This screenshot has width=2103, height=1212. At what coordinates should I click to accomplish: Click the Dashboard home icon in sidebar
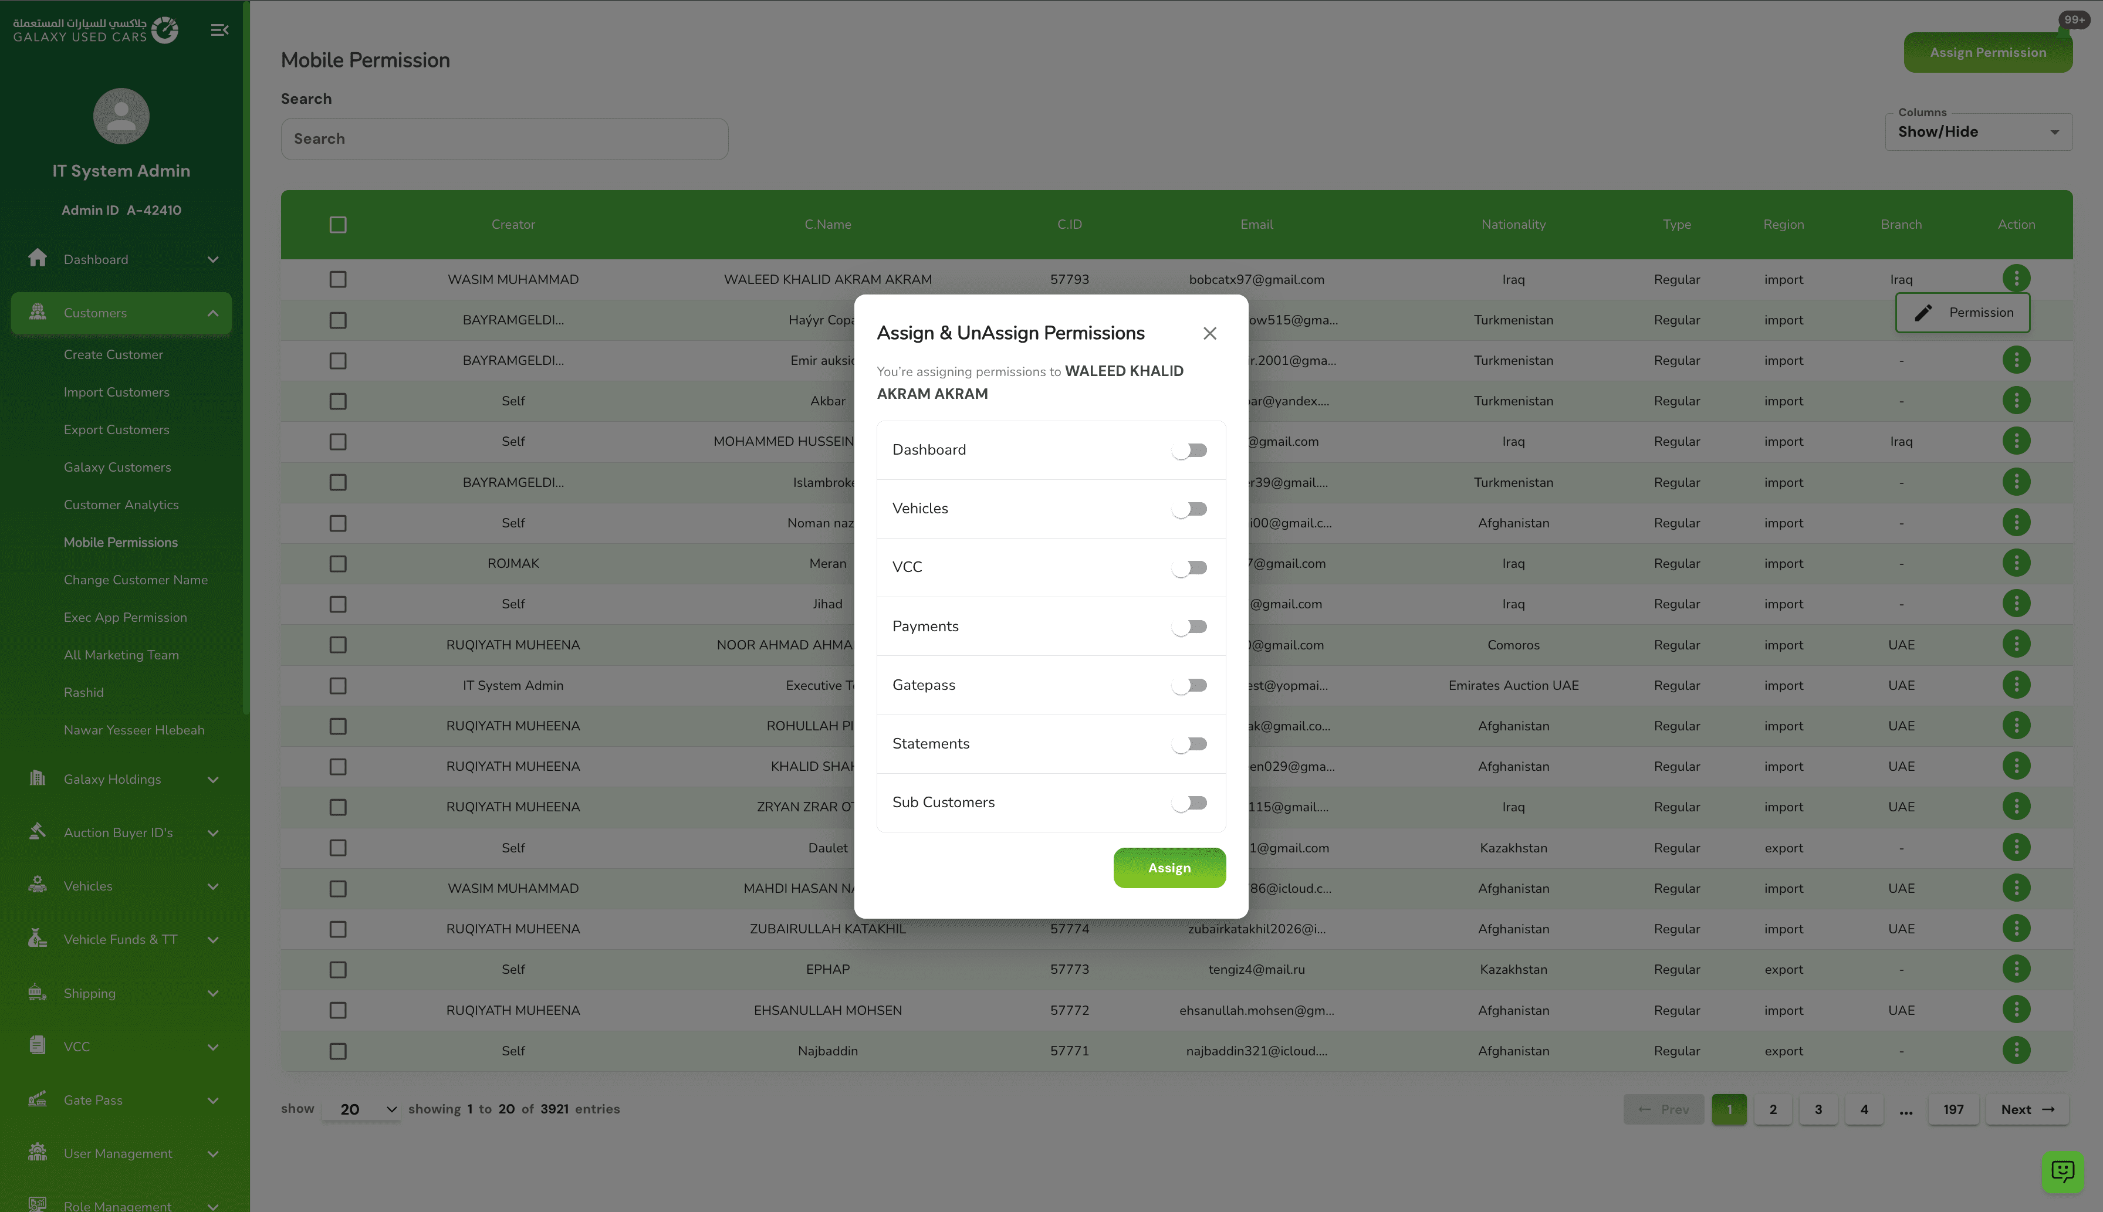point(38,258)
